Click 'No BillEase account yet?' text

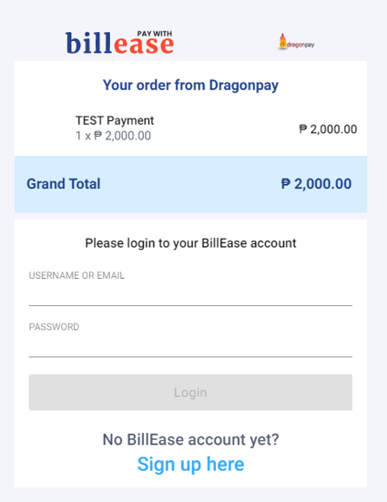click(x=190, y=439)
